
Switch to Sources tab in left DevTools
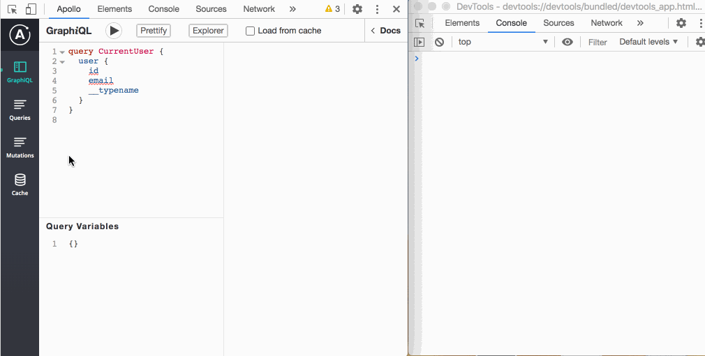point(211,9)
